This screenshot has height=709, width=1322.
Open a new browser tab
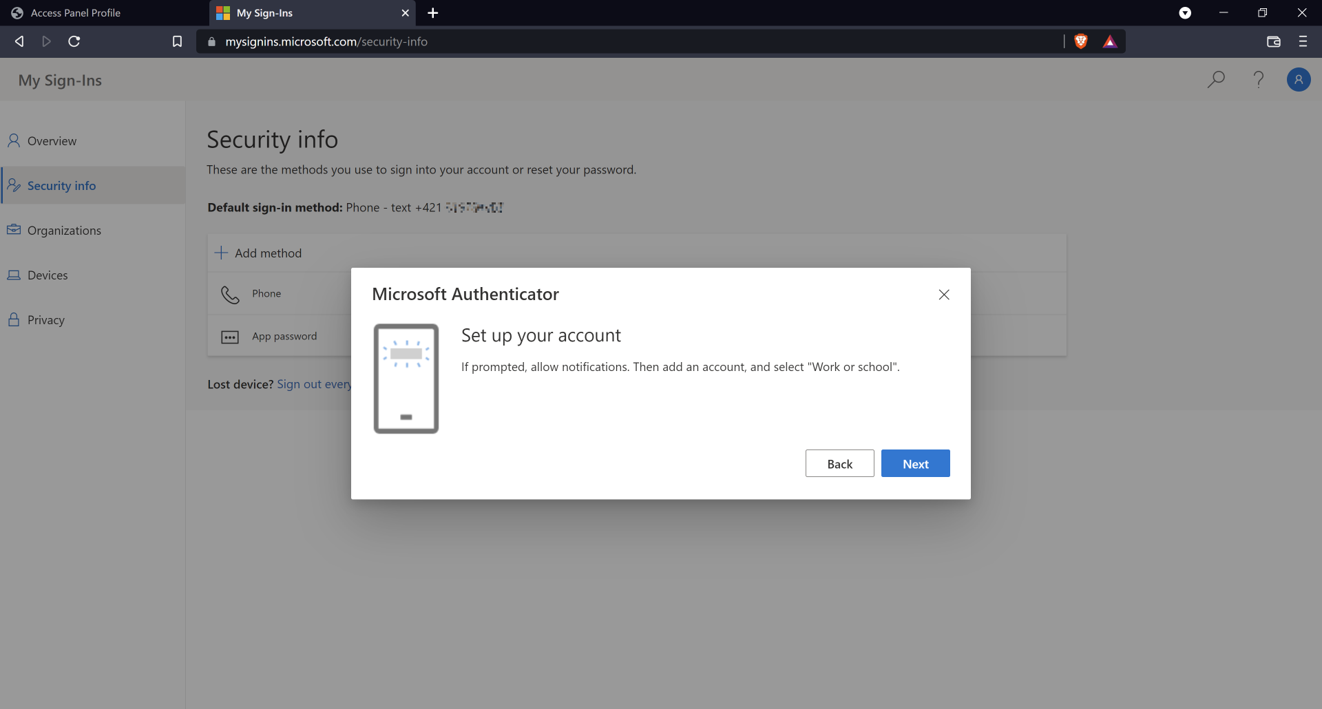pyautogui.click(x=432, y=13)
